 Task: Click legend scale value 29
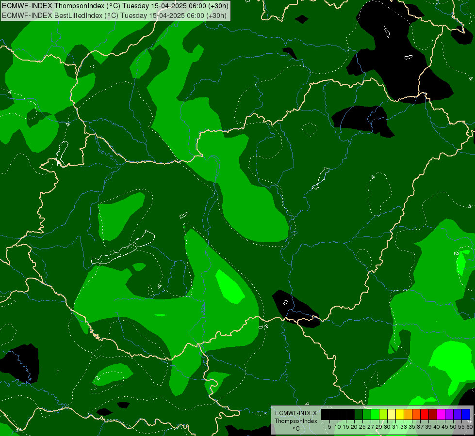[379, 427]
